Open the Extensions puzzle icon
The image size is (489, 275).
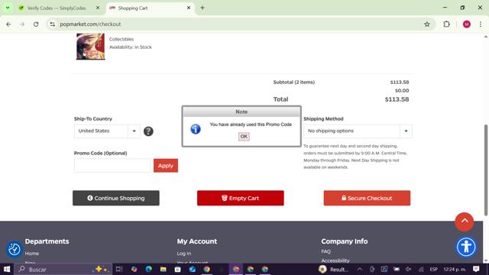446,24
